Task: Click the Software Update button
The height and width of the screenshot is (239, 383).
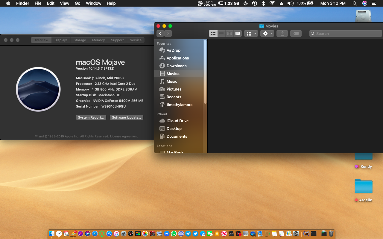Action: point(127,117)
